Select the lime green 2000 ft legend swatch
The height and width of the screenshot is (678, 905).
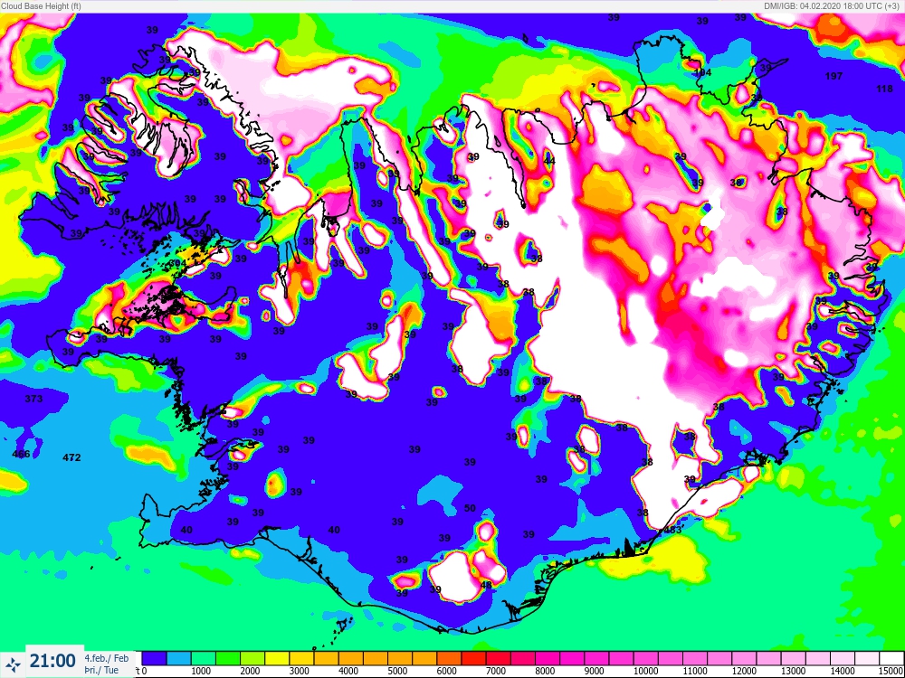pyautogui.click(x=252, y=659)
